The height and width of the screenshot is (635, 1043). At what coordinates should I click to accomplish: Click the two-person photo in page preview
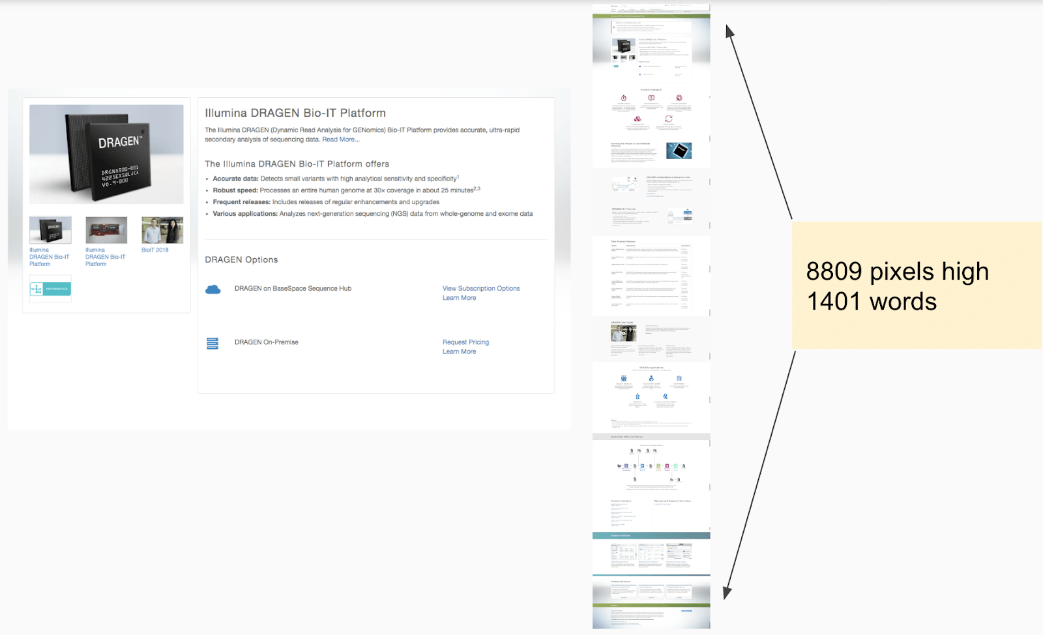point(623,333)
